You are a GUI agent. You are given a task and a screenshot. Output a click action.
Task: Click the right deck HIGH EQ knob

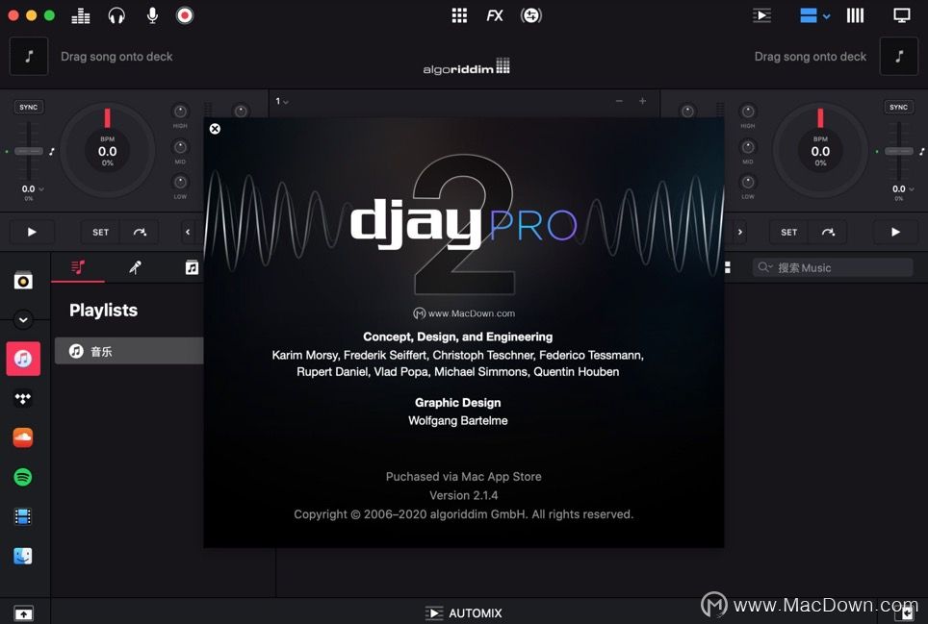pyautogui.click(x=748, y=112)
